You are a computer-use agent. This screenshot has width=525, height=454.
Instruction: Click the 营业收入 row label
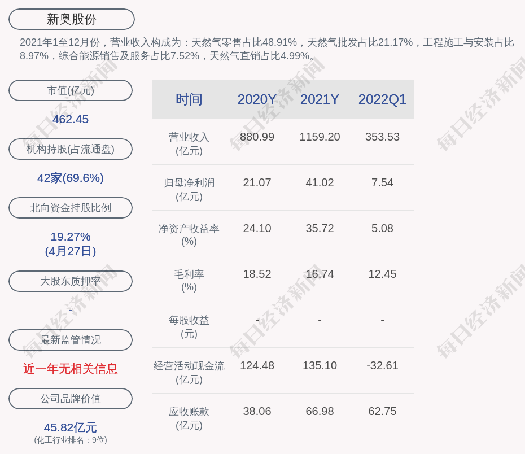189,137
